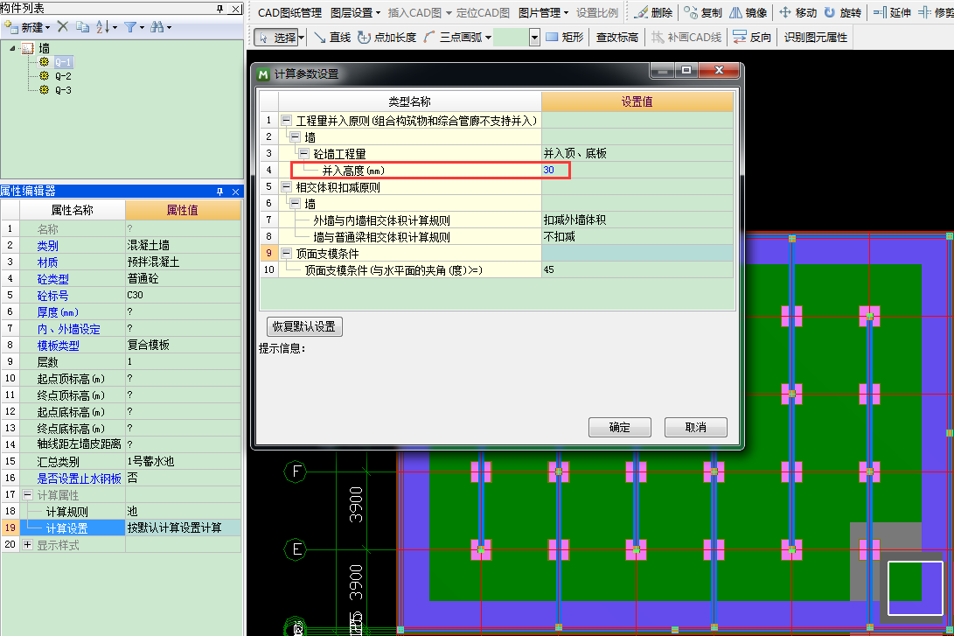
Task: Click the 恢复默认设置 button
Action: (303, 326)
